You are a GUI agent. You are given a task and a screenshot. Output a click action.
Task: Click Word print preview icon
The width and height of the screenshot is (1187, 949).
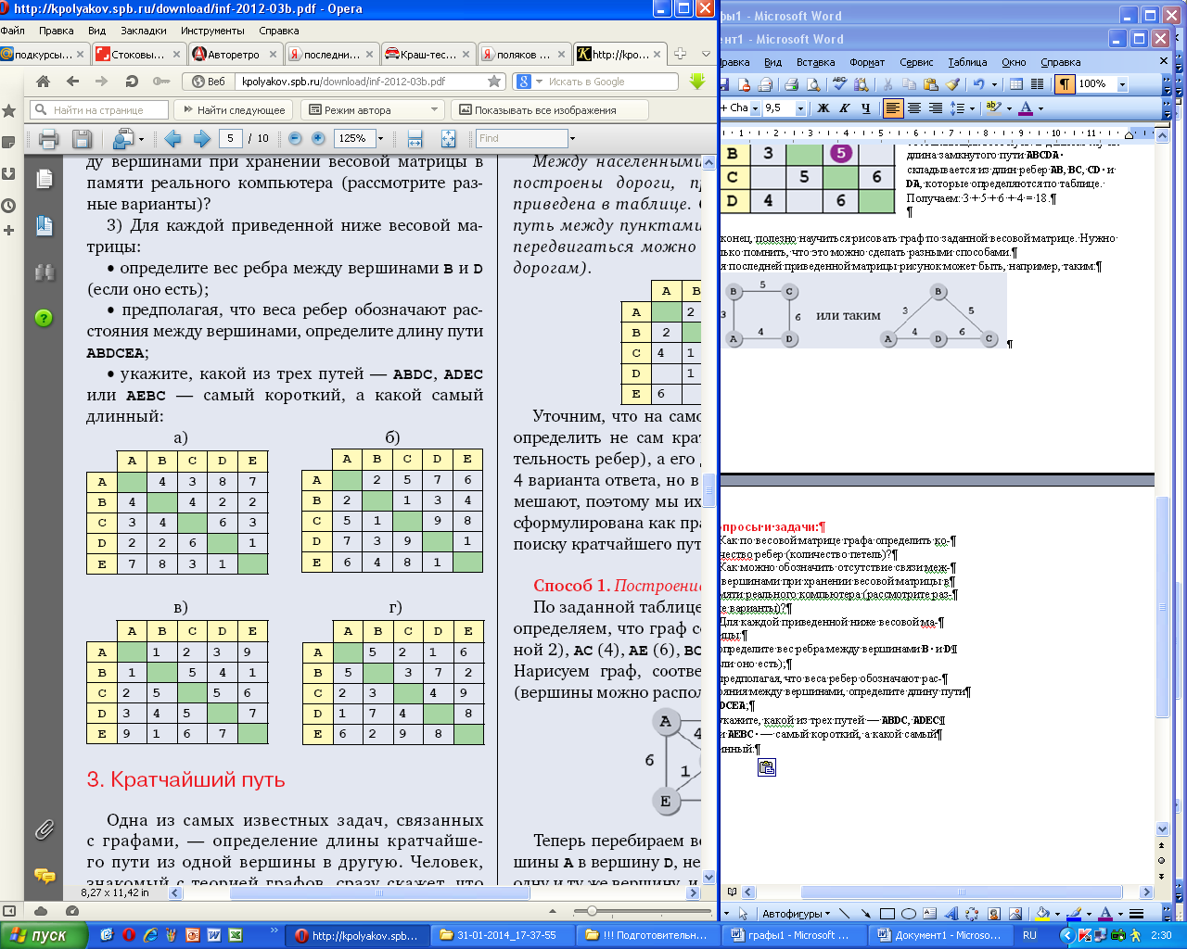[x=813, y=84]
